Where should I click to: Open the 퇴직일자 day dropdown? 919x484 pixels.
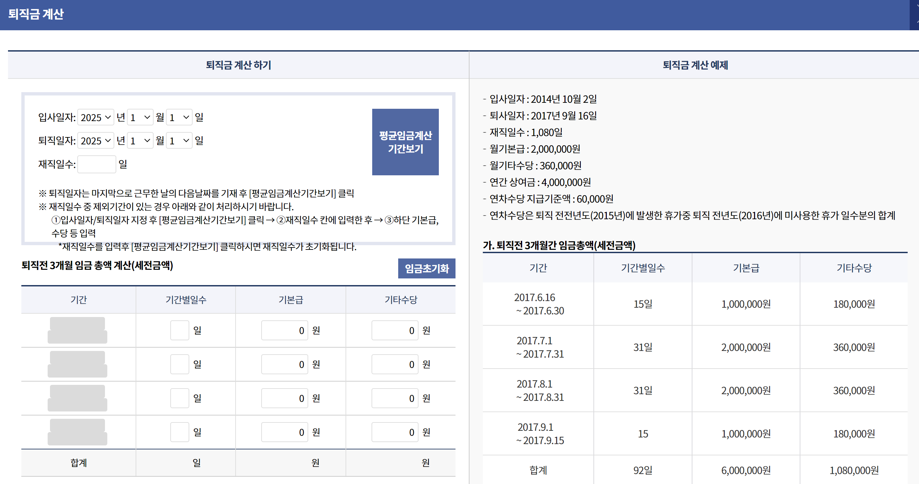pyautogui.click(x=179, y=141)
